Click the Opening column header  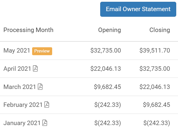(110, 30)
